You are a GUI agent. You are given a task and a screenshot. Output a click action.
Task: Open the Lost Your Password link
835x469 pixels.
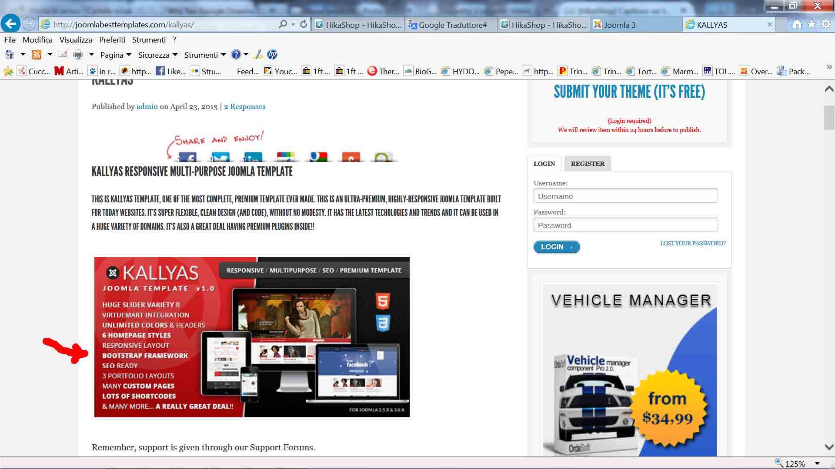tap(692, 243)
